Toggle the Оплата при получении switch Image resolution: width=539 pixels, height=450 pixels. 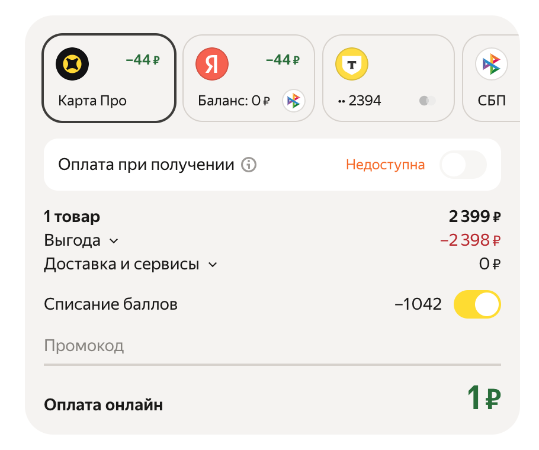[463, 165]
